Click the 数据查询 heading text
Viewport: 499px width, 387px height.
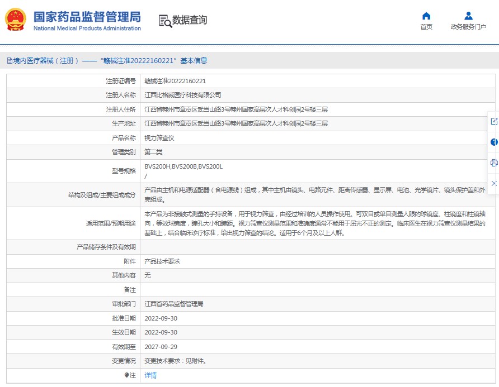[x=190, y=20]
